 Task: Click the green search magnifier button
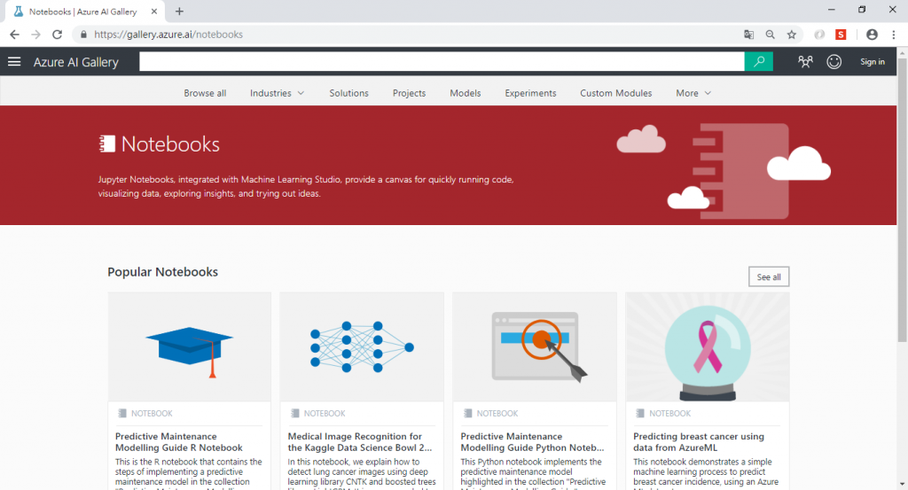pos(759,61)
